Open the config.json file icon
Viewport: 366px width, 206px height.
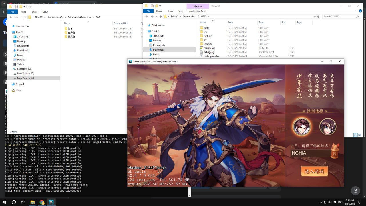tap(201, 48)
